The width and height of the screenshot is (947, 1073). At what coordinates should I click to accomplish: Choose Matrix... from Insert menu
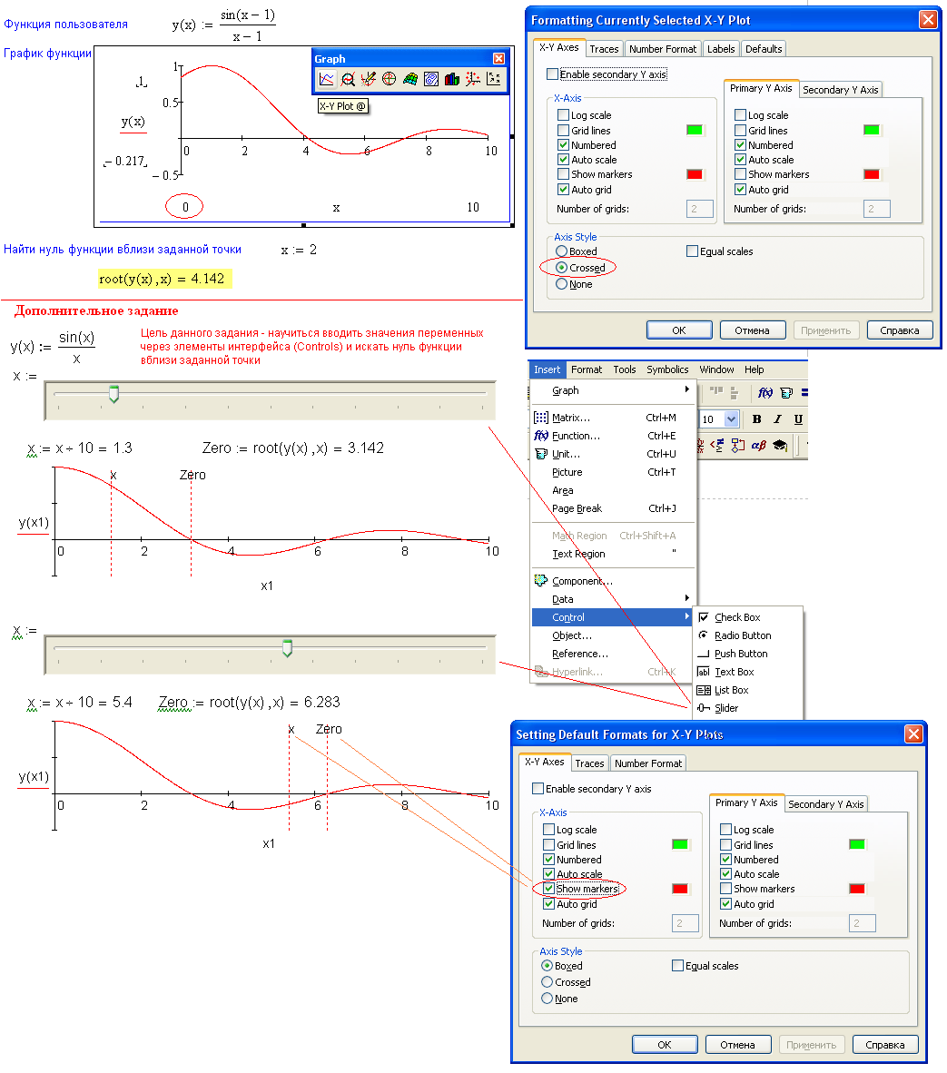coord(613,418)
